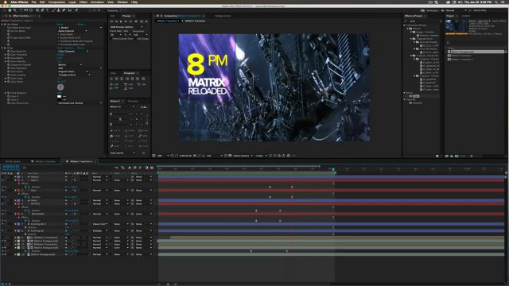Toggle visibility of the 8pm 2 layer

pos(3,180)
